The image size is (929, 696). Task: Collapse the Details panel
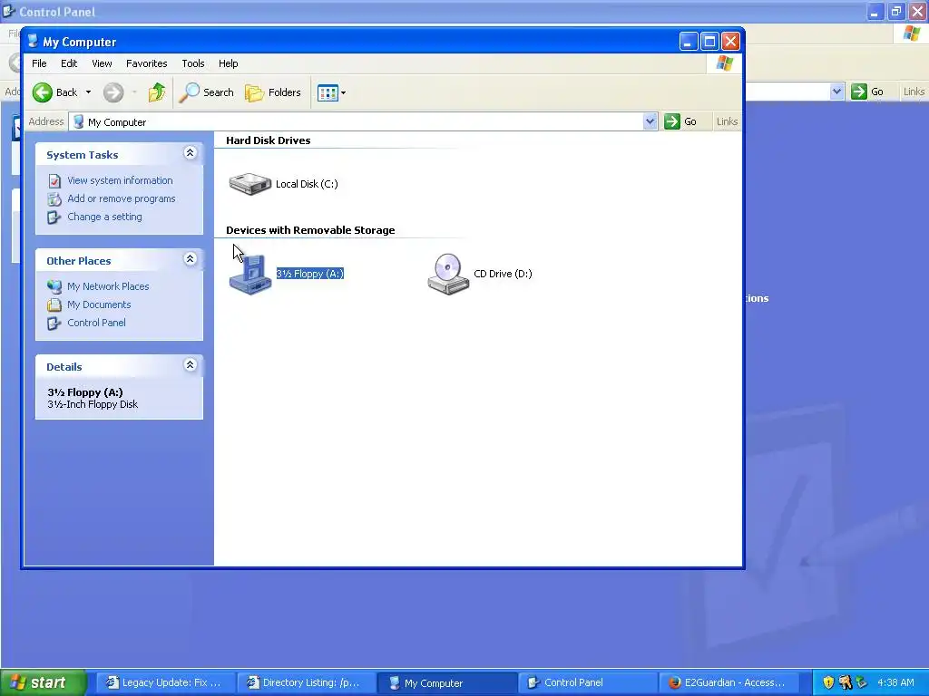click(191, 365)
